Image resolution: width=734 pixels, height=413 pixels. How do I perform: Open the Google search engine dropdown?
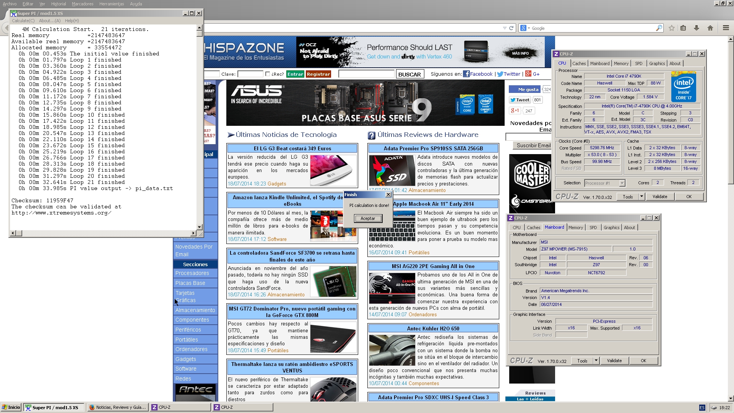click(525, 28)
